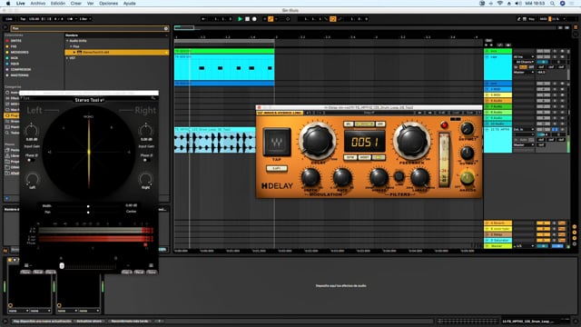Click the LoPass filter knob on H-Delay
The width and height of the screenshot is (581, 327).
[419, 178]
